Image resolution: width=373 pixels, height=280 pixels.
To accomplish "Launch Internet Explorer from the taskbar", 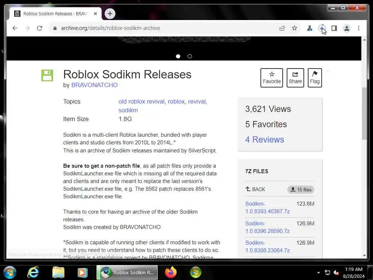I will [x=33, y=272].
